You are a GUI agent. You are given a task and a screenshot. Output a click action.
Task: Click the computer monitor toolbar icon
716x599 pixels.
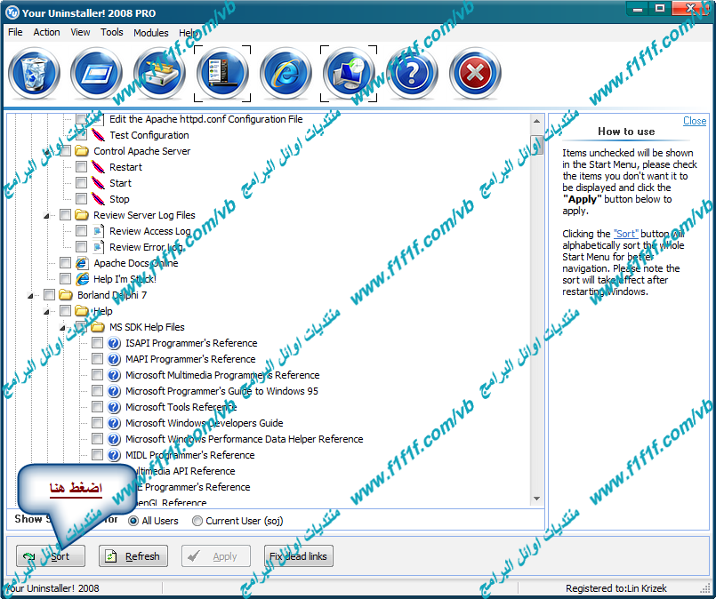(x=349, y=74)
